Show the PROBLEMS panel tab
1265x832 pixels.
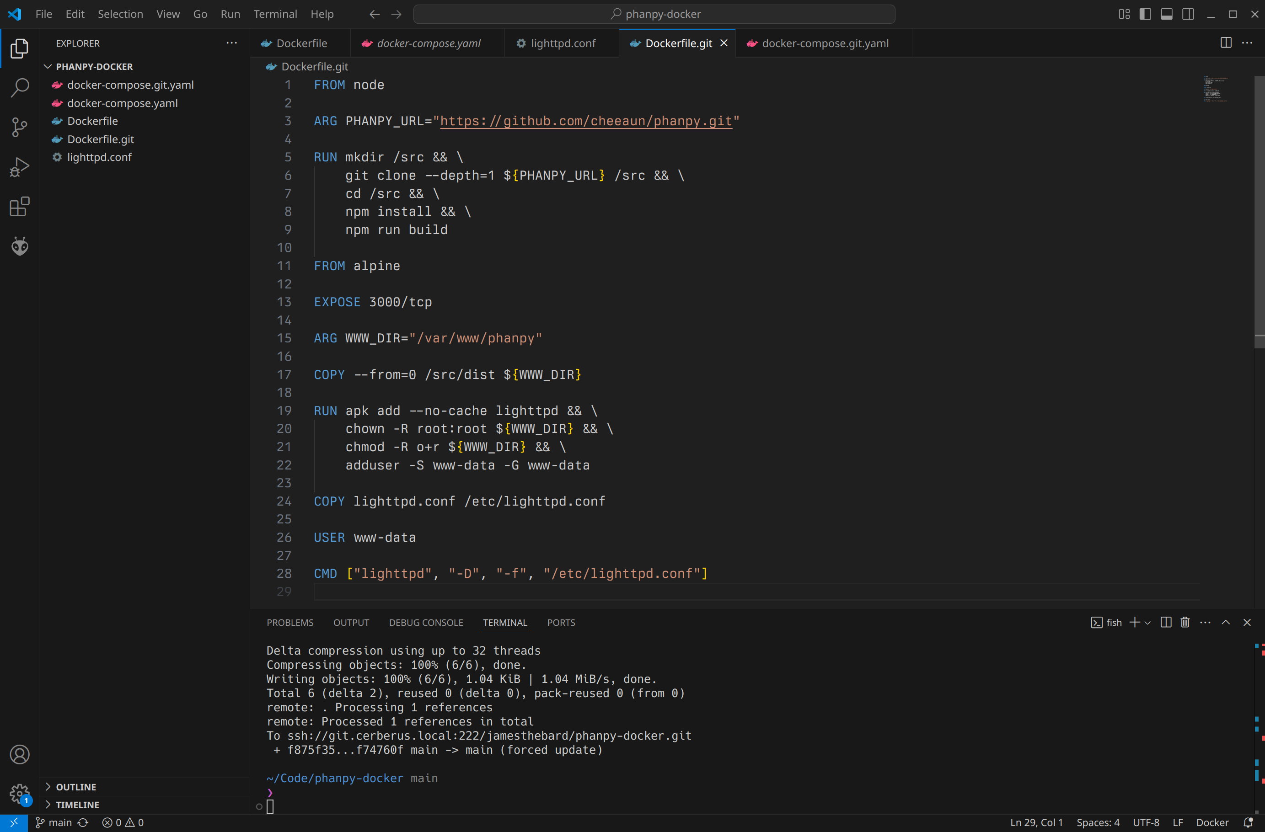pos(290,622)
